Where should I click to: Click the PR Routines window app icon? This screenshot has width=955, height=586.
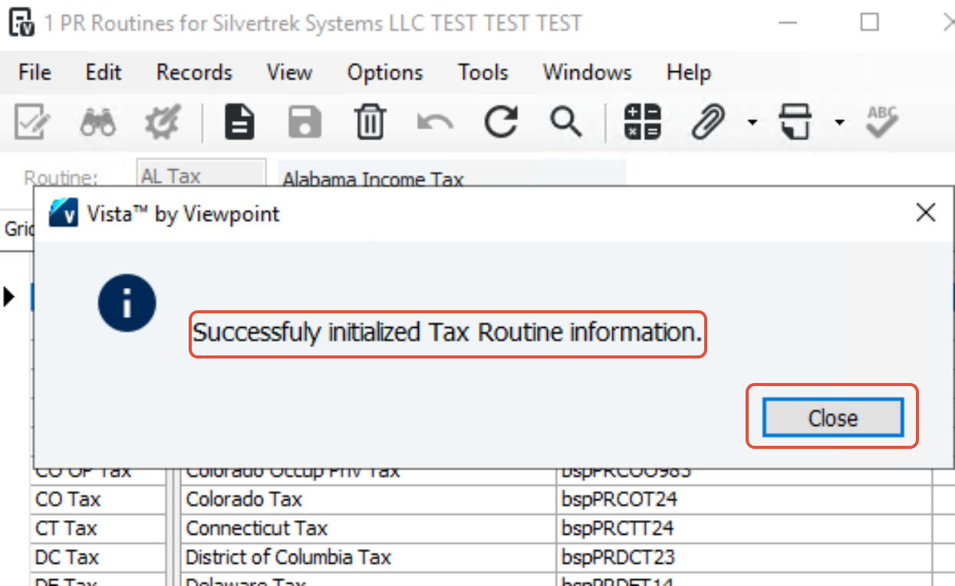21,23
